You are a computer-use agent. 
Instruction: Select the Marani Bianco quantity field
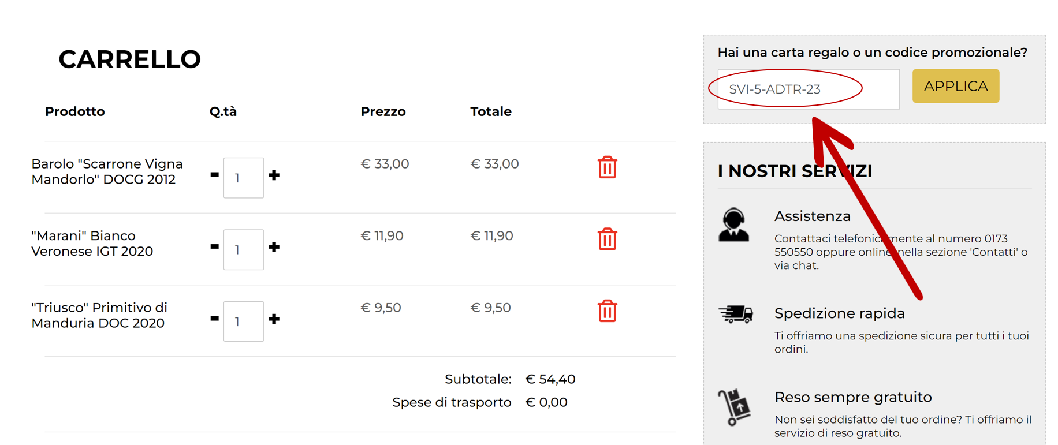(x=244, y=250)
